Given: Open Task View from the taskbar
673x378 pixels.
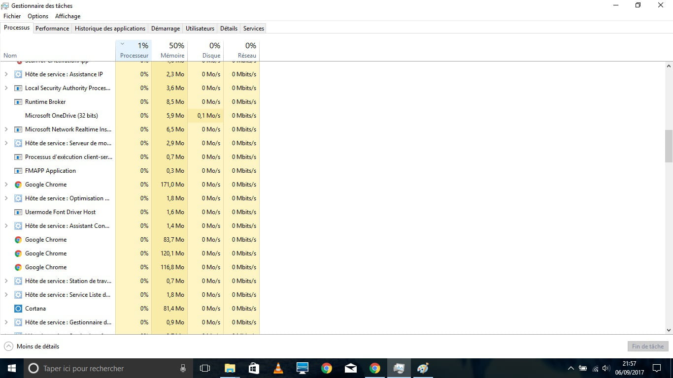Looking at the screenshot, I should pos(205,368).
